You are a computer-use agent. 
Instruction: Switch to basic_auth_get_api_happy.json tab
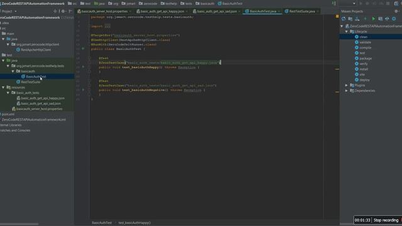(x=162, y=11)
